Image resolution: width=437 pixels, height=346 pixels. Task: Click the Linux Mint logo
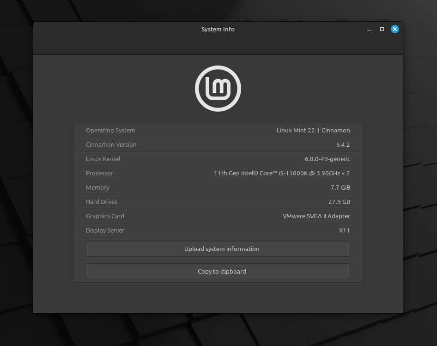pos(218,88)
